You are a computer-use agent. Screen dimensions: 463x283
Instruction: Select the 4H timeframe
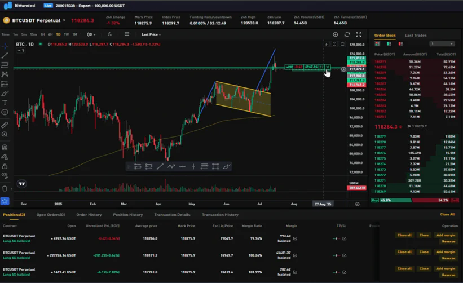pos(50,34)
